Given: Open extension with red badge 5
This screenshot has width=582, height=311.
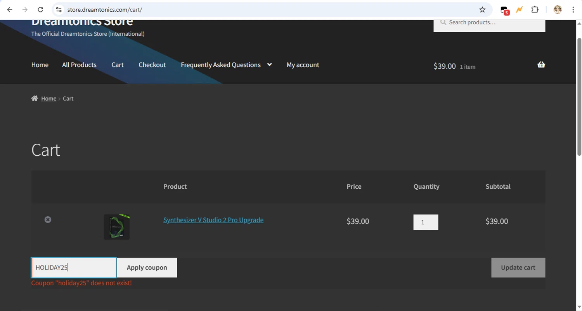Looking at the screenshot, I should [504, 10].
